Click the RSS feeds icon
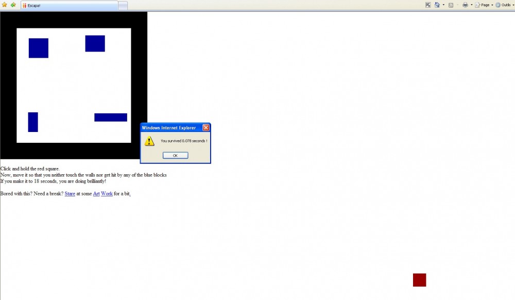The width and height of the screenshot is (515, 300). click(451, 5)
